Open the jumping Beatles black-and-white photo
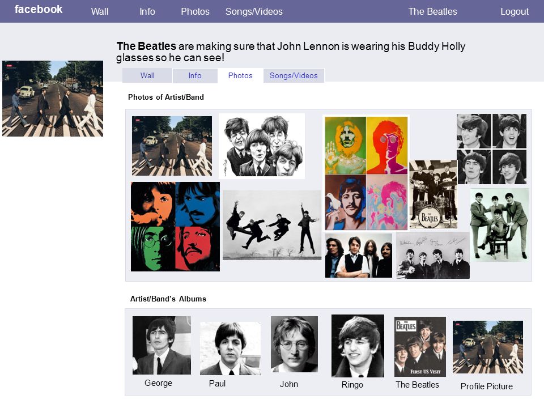The image size is (544, 408). pos(272,225)
